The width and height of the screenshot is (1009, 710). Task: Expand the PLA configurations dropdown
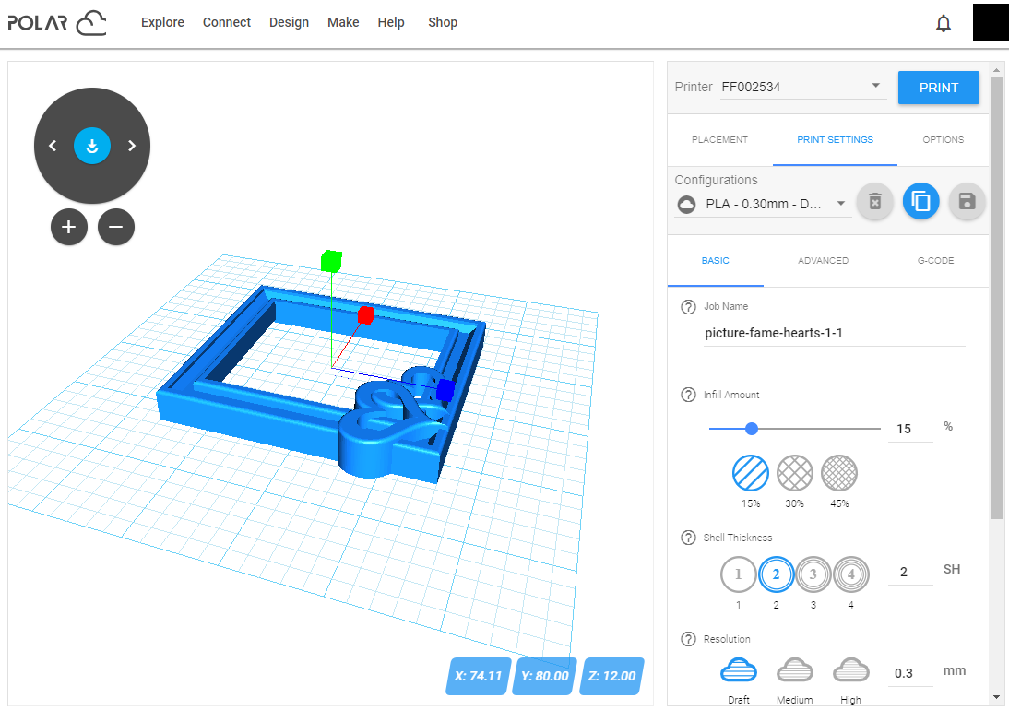pyautogui.click(x=763, y=204)
